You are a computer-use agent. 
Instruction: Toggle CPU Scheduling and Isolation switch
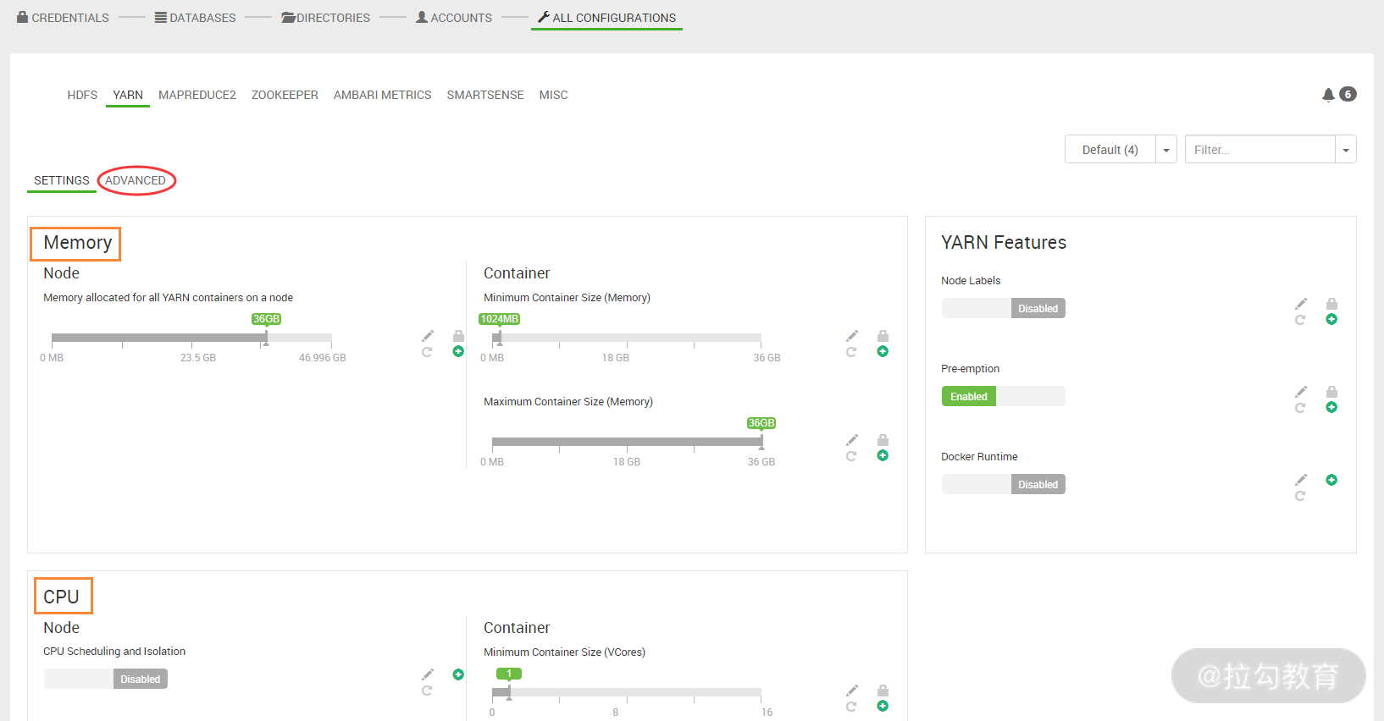coord(106,679)
